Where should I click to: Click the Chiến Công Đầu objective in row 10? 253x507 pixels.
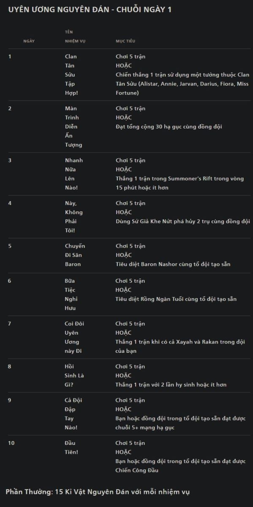181,466
